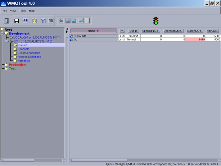Image resolution: width=221 pixels, height=166 pixels.
Task: Select the Client Connections tree item
Action: [29, 53]
